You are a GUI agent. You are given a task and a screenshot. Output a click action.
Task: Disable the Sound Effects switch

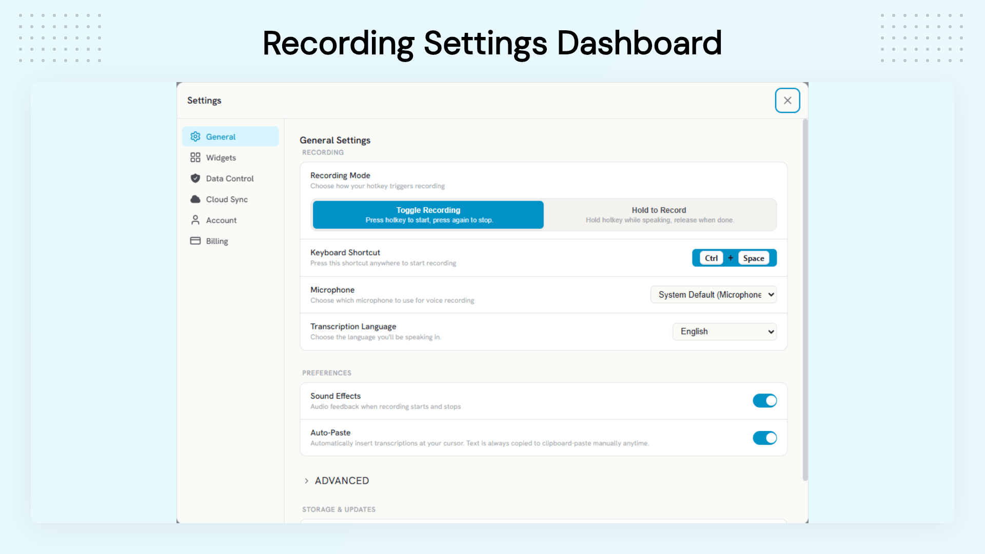764,401
